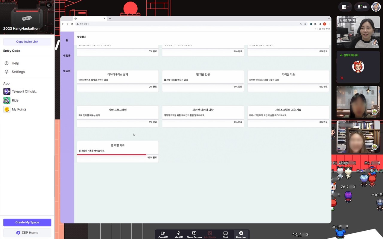Screen dimensions: 383x239
Task: Select the 홈 tab in the course sidebar
Action: pos(67,41)
